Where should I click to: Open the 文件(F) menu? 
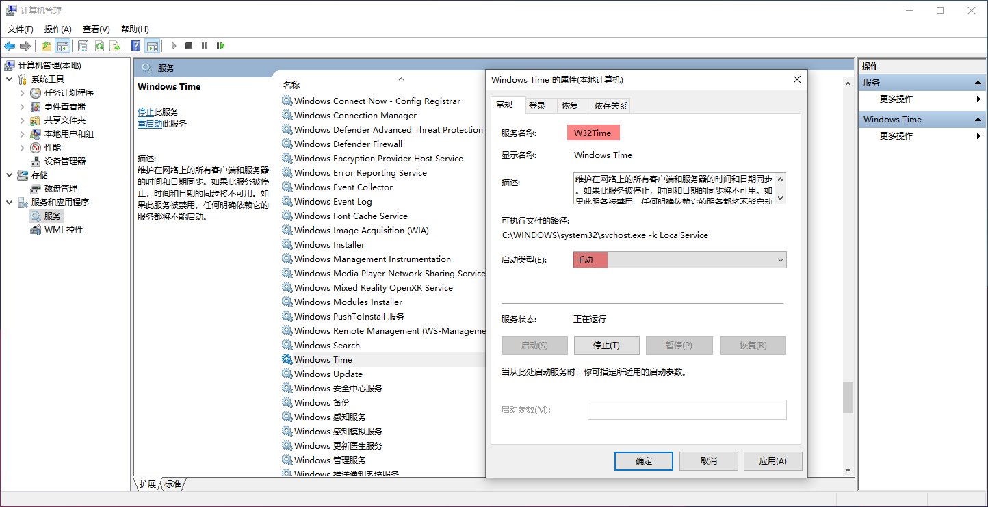point(21,29)
